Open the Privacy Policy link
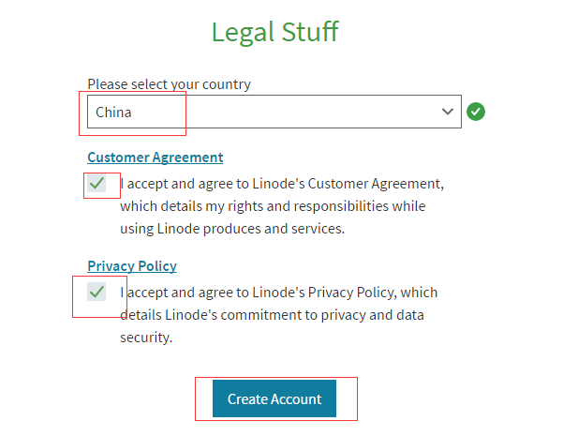Viewport: 563px width, 436px height. coord(132,266)
